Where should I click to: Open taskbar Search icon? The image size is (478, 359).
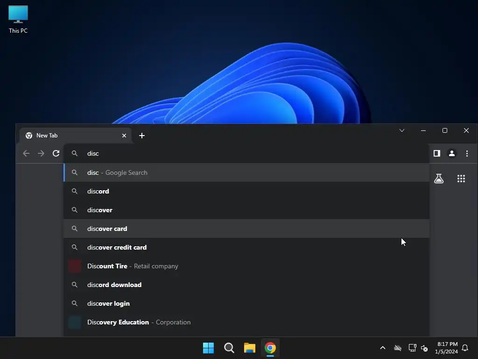point(229,348)
